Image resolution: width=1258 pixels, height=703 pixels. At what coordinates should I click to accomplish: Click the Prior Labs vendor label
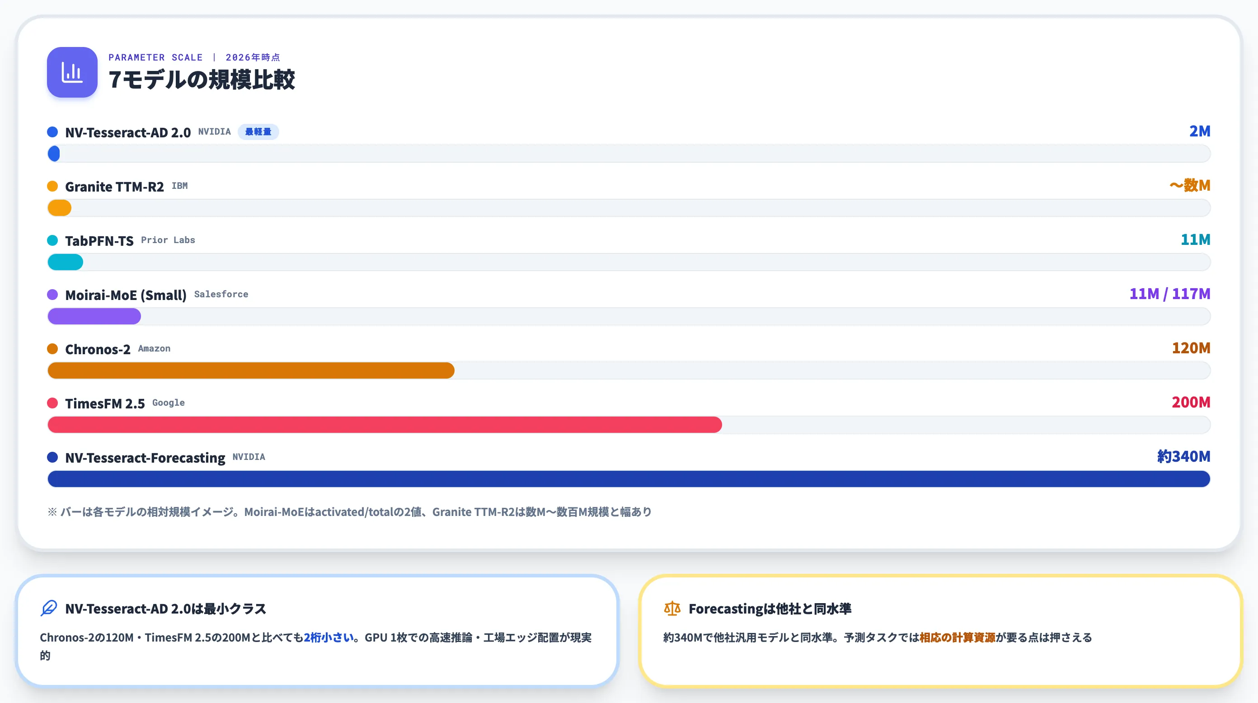(168, 240)
